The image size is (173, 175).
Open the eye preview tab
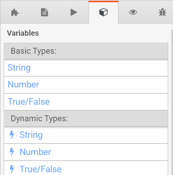point(133,12)
